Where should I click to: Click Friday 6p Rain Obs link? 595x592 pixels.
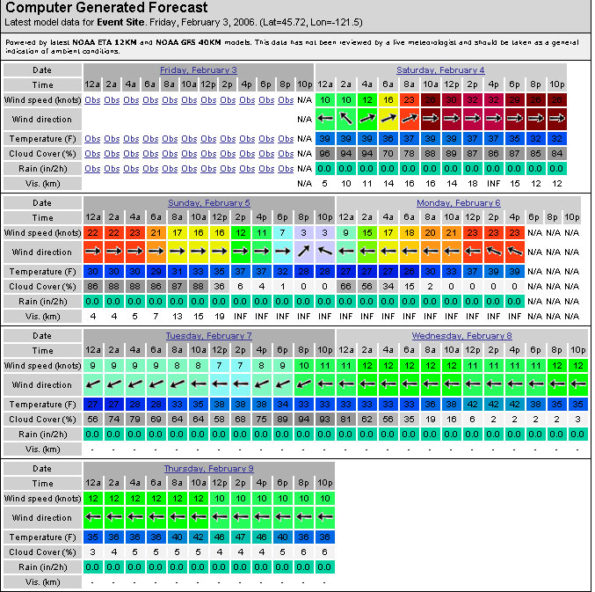click(x=266, y=169)
